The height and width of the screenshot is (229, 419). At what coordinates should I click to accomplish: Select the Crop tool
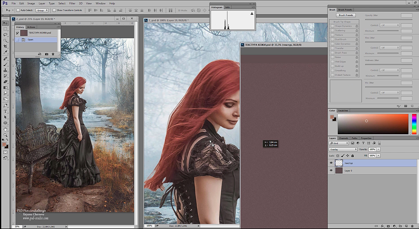[5, 46]
